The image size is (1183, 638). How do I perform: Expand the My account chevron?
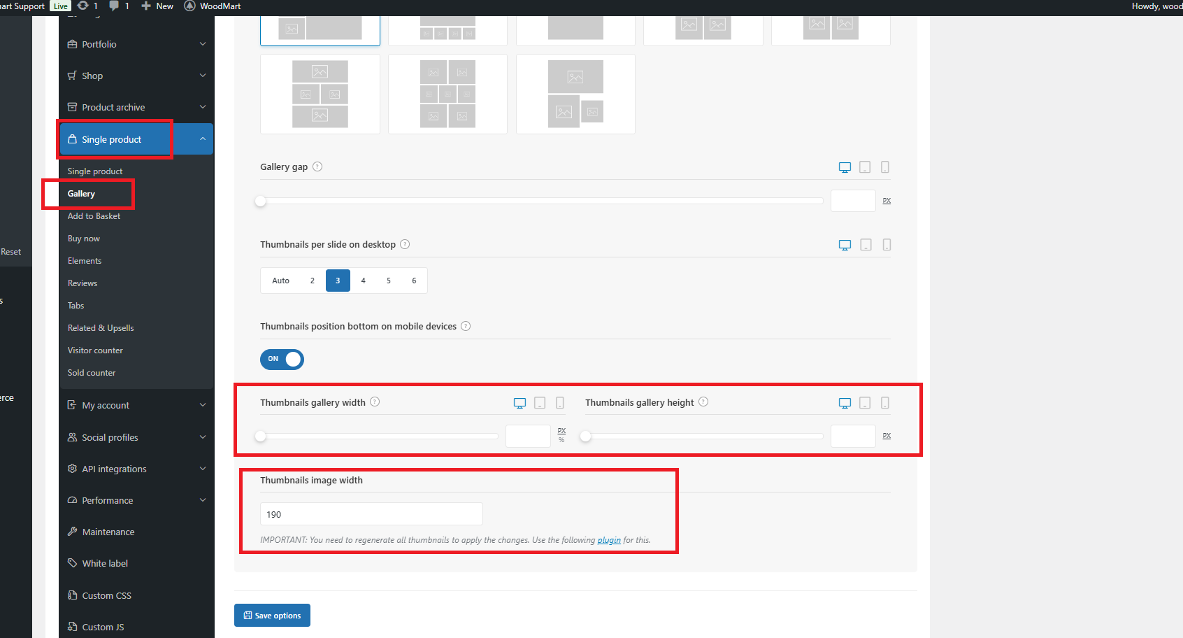(203, 405)
